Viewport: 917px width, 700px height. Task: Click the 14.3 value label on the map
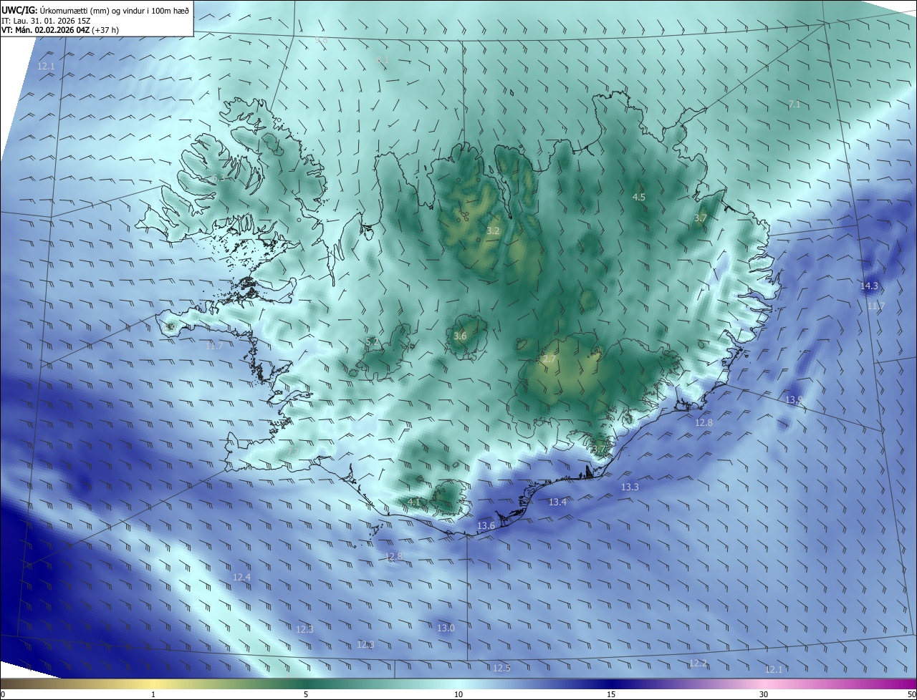point(869,286)
